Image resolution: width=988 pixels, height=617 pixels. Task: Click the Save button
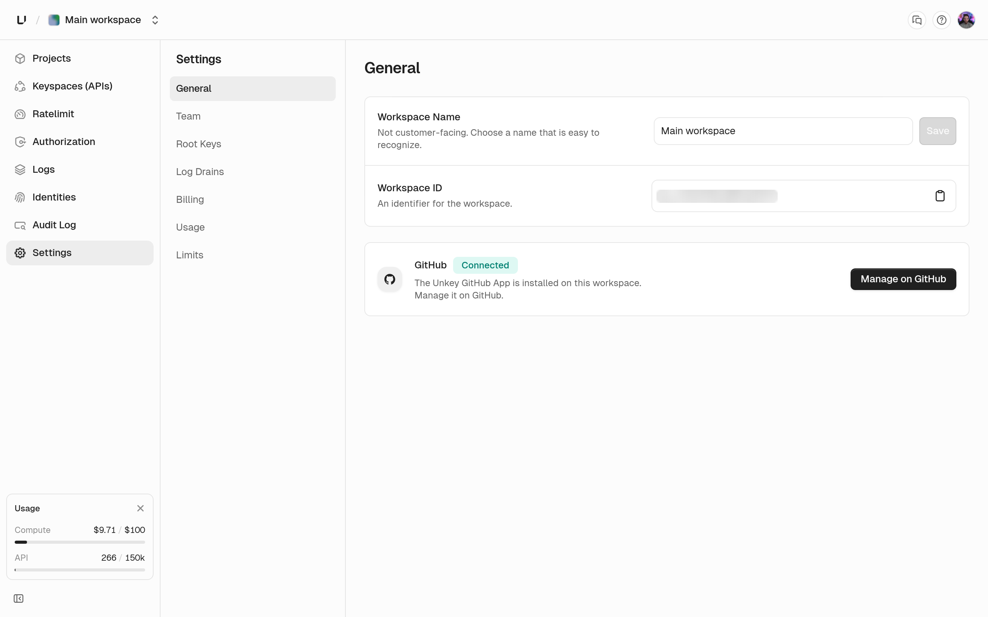point(937,131)
